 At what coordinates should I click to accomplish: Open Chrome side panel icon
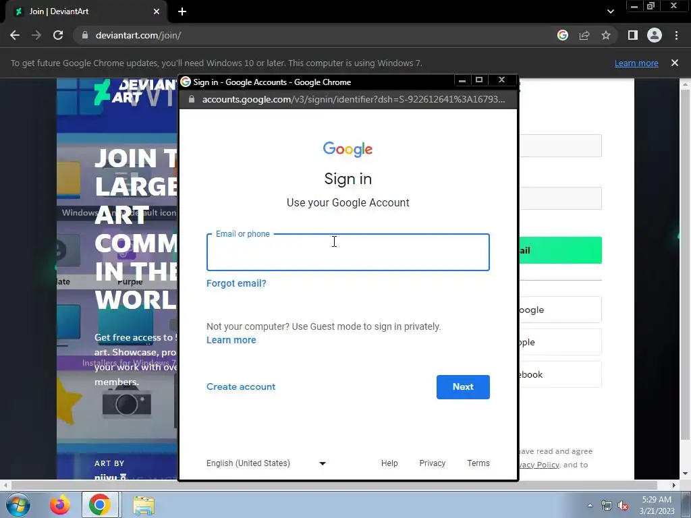click(633, 35)
